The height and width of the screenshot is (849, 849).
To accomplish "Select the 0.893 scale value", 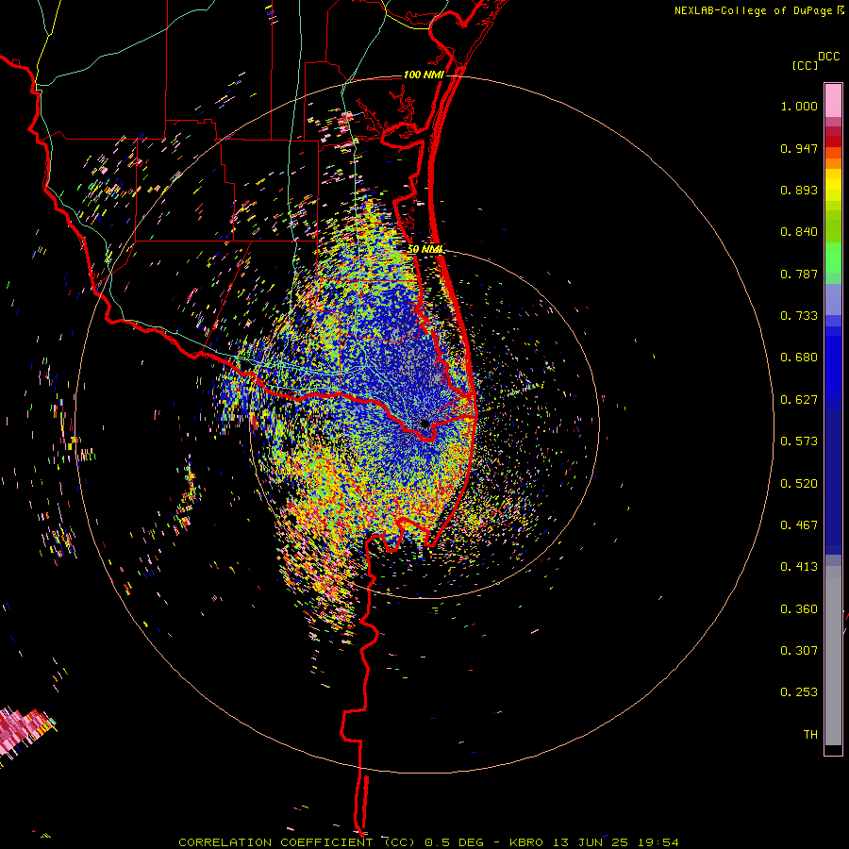I will (799, 190).
